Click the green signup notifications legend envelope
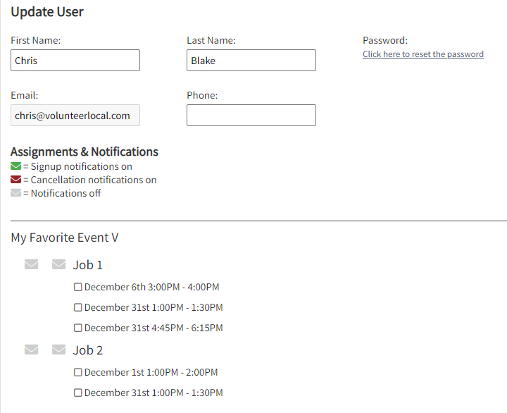The image size is (507, 413). click(x=15, y=166)
